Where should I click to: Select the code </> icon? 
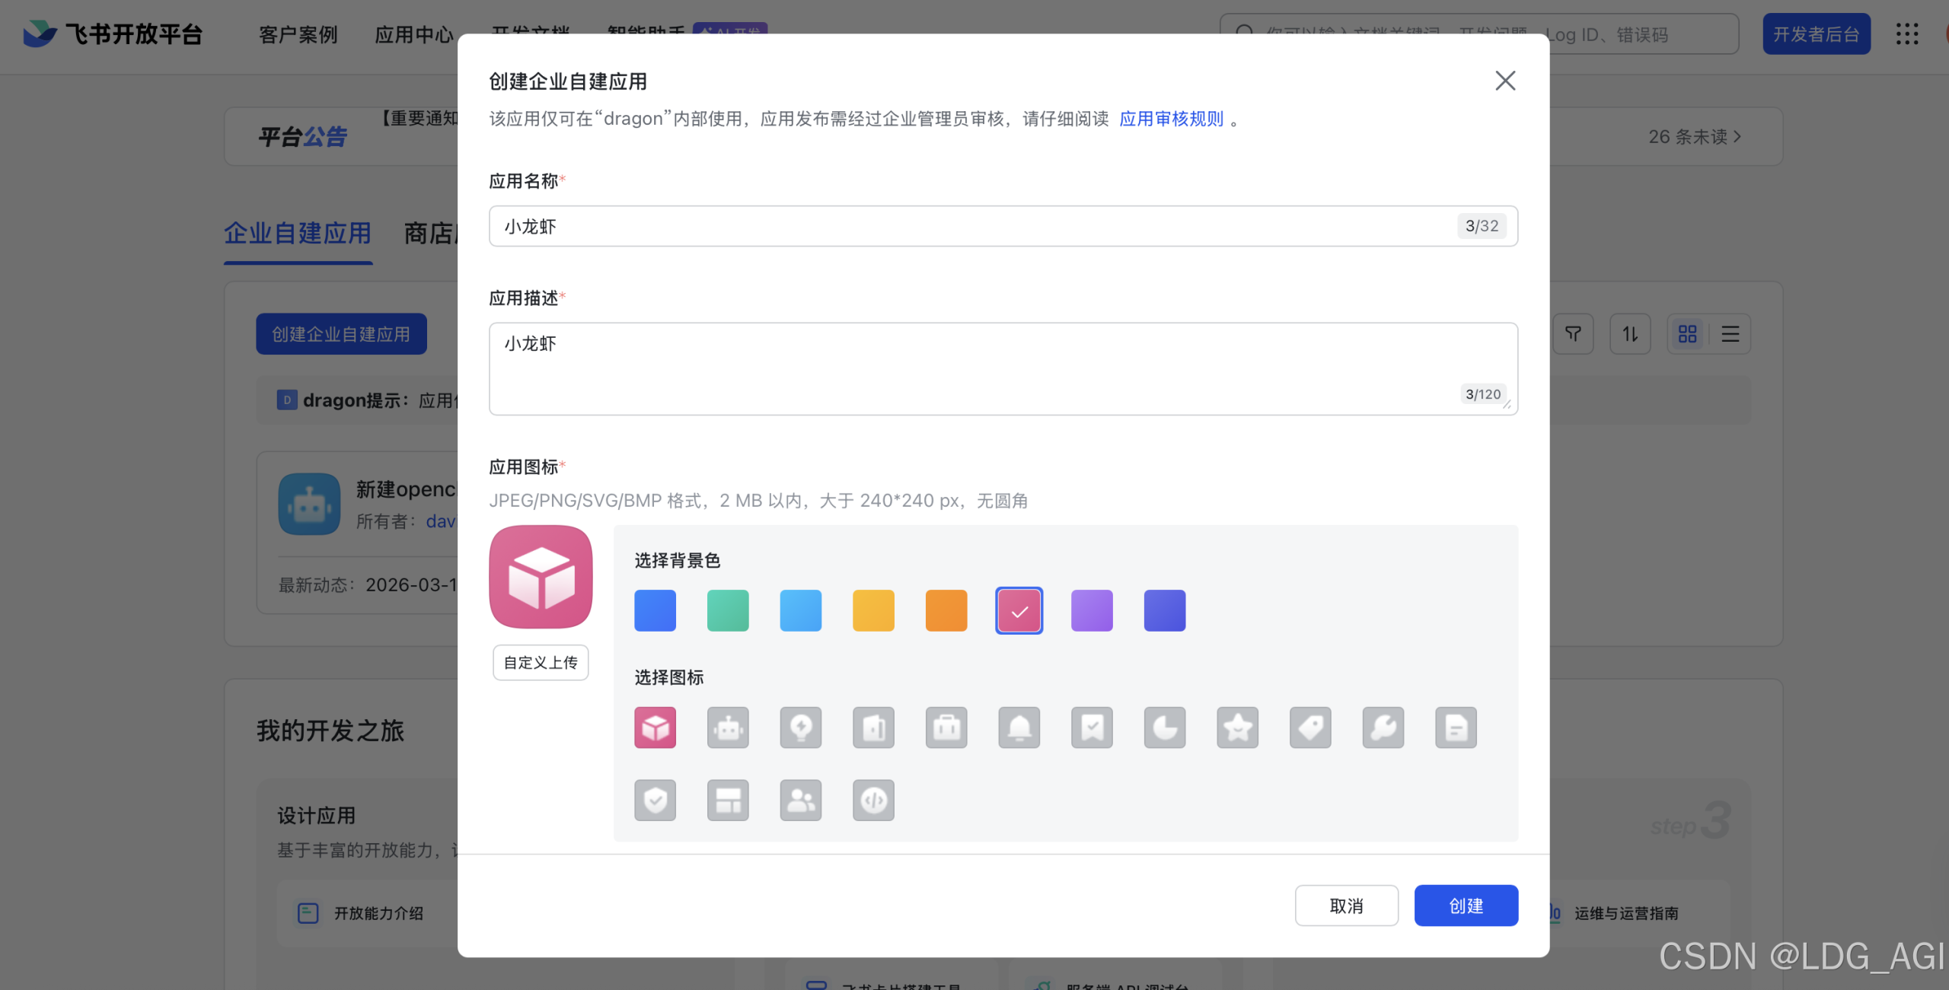tap(873, 800)
